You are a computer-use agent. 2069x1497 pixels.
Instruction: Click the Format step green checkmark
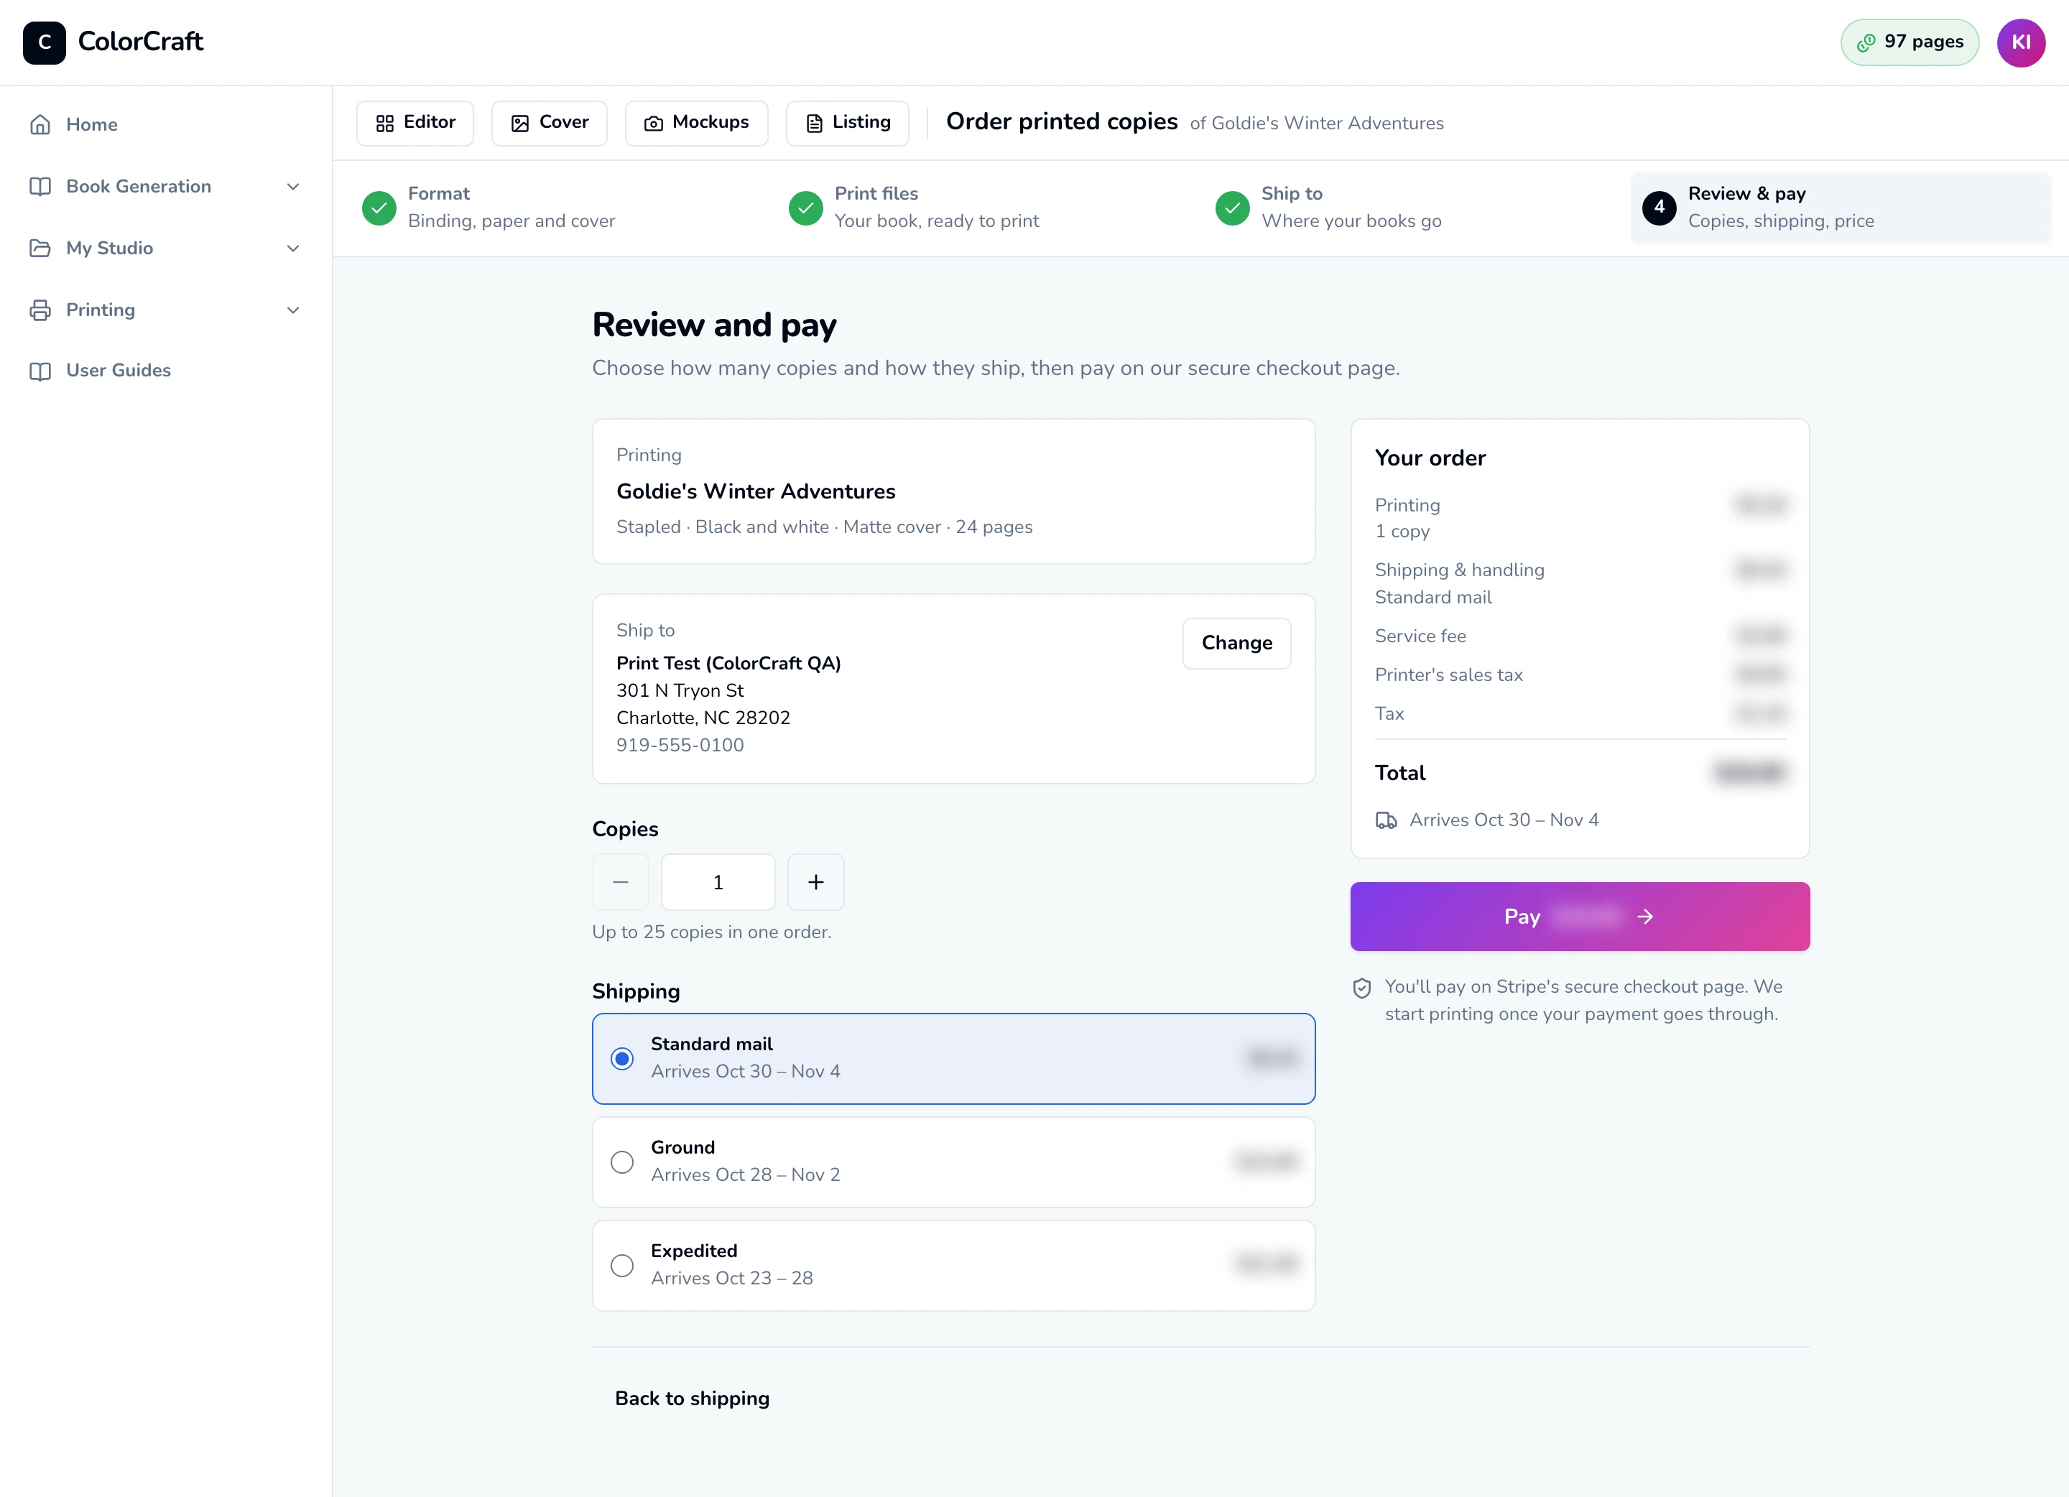(379, 208)
